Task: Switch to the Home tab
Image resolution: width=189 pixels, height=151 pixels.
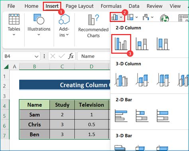Action: tap(31, 6)
